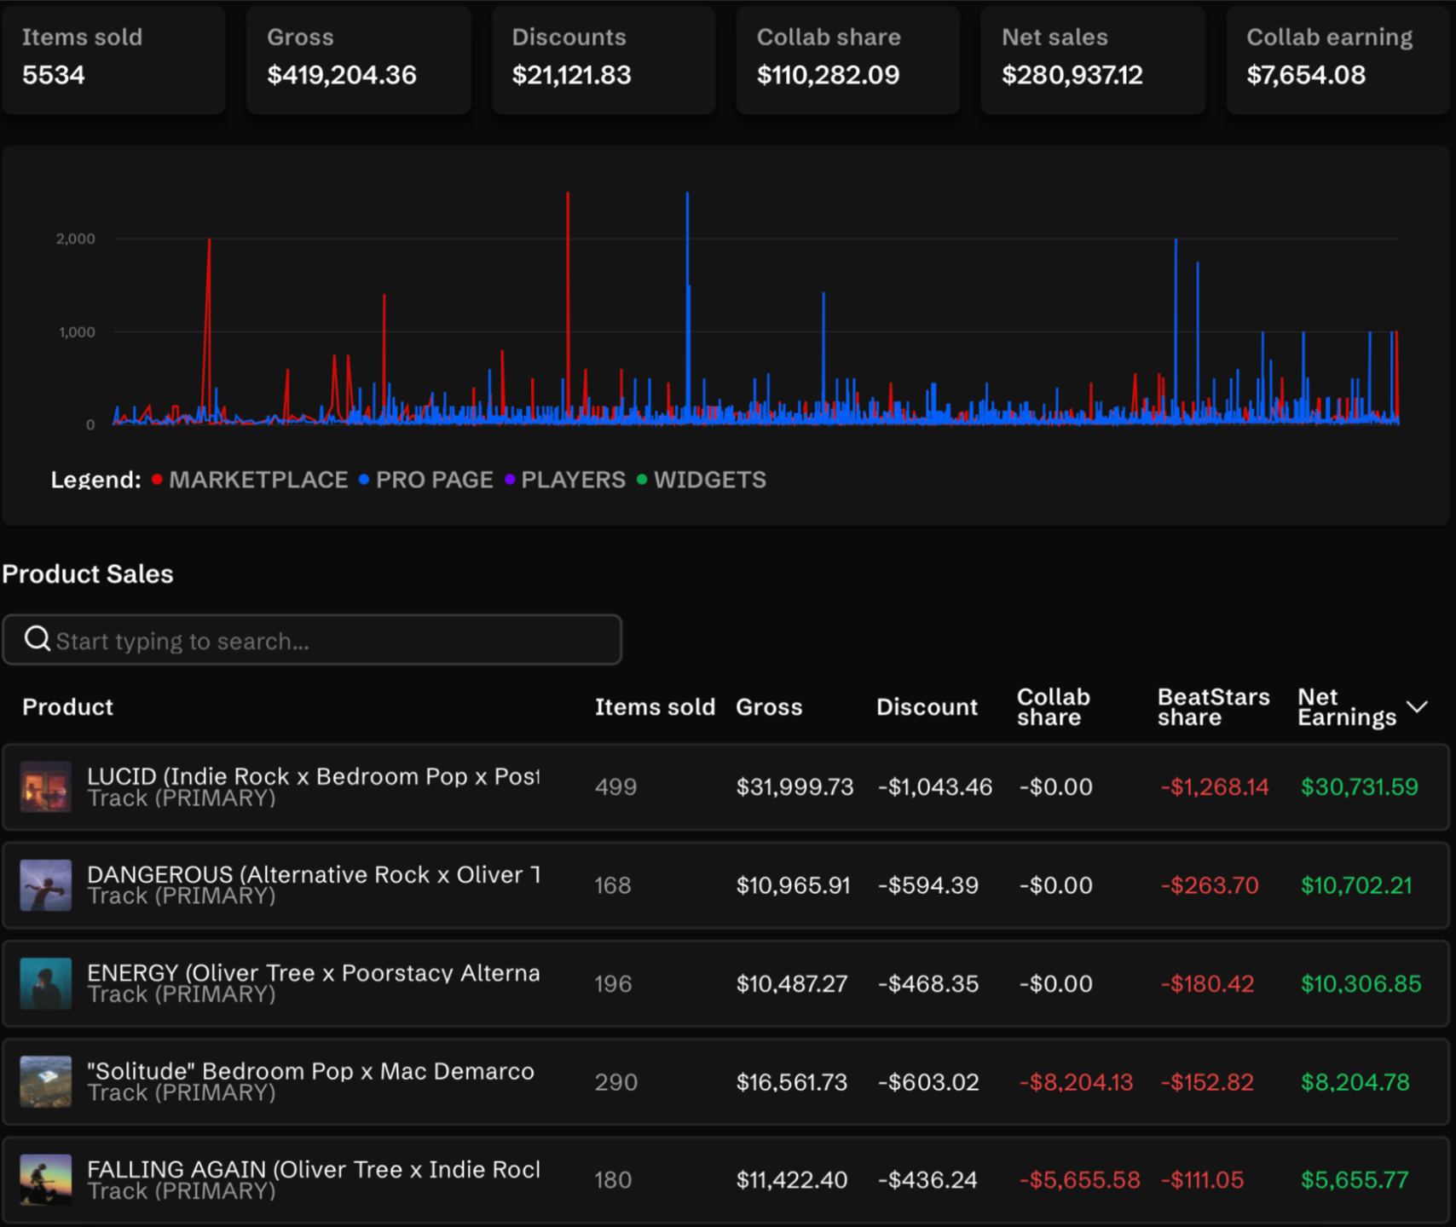Sort table by Gross column header
Image resolution: width=1456 pixels, height=1227 pixels.
coord(768,707)
